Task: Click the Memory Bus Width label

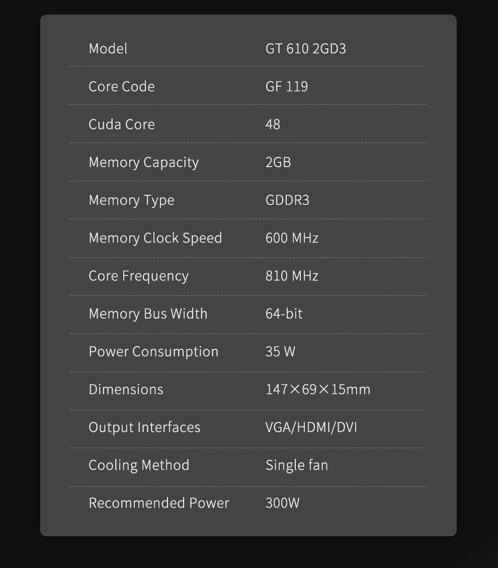Action: [148, 314]
